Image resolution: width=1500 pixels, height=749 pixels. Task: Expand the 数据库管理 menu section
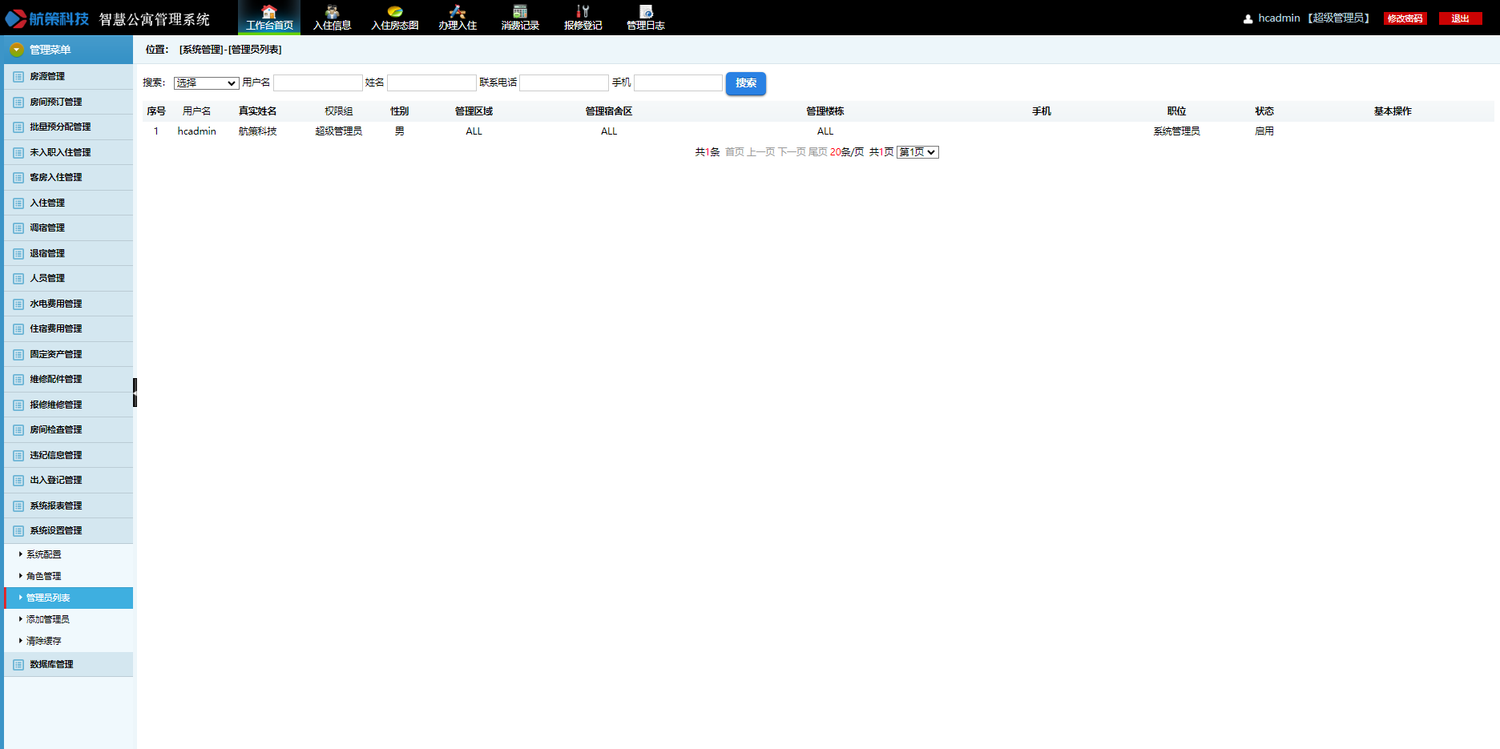click(51, 664)
